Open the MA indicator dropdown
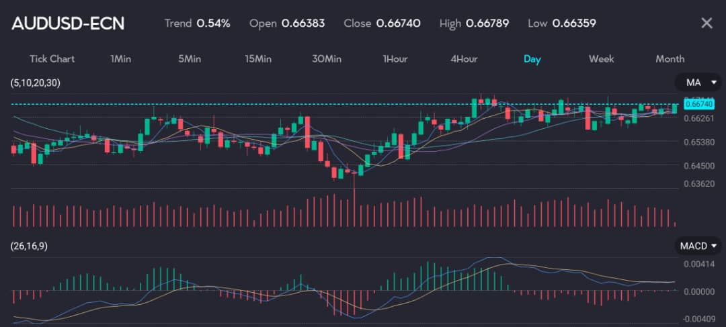The width and height of the screenshot is (726, 327). click(699, 83)
